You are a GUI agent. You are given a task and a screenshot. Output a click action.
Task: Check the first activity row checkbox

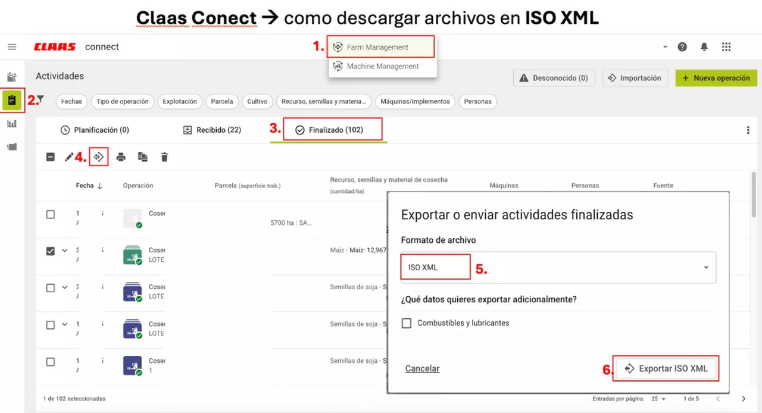point(51,214)
